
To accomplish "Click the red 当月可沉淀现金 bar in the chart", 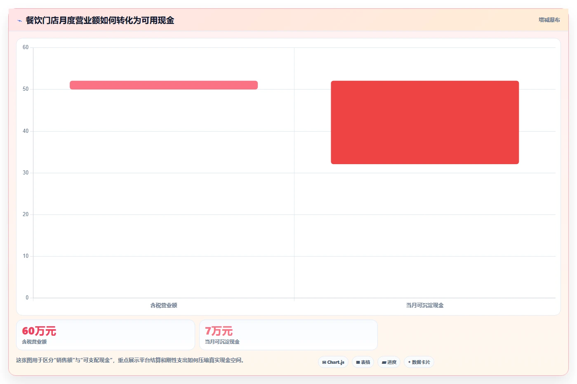I will [x=425, y=123].
